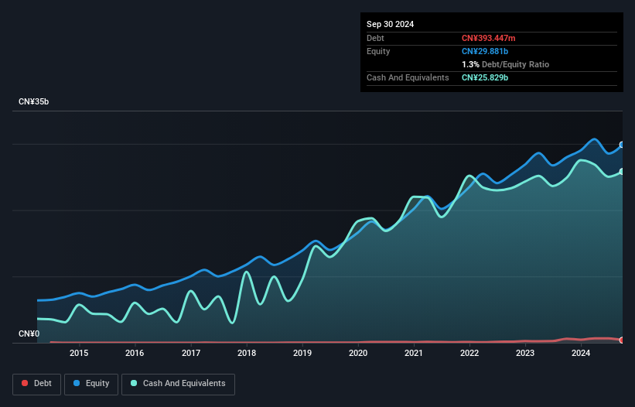Click the 2017 x-axis label
Image resolution: width=635 pixels, height=407 pixels.
191,353
